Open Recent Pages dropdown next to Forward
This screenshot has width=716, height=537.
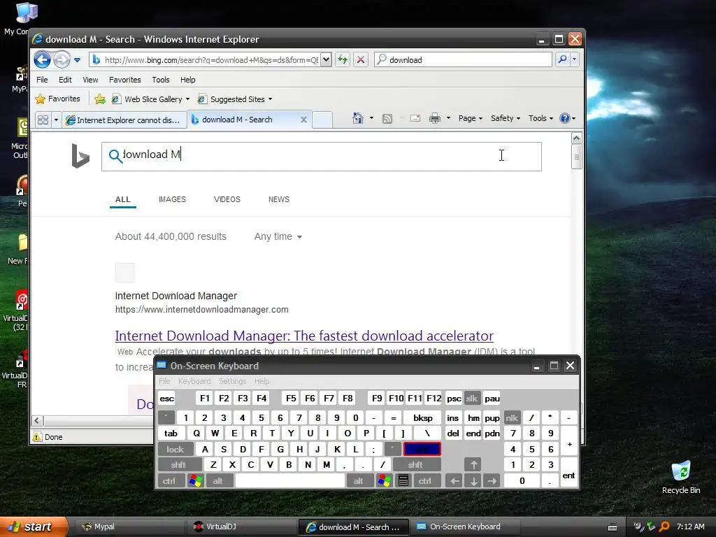pos(77,60)
